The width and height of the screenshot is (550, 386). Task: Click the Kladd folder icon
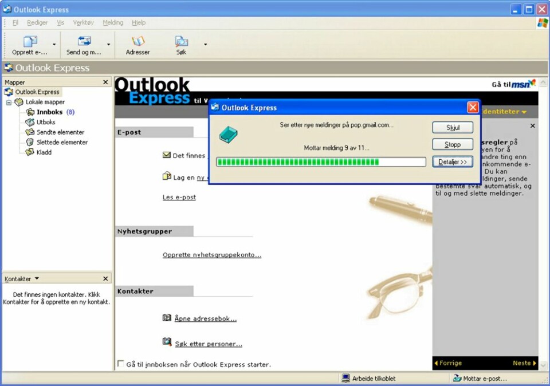tap(30, 152)
